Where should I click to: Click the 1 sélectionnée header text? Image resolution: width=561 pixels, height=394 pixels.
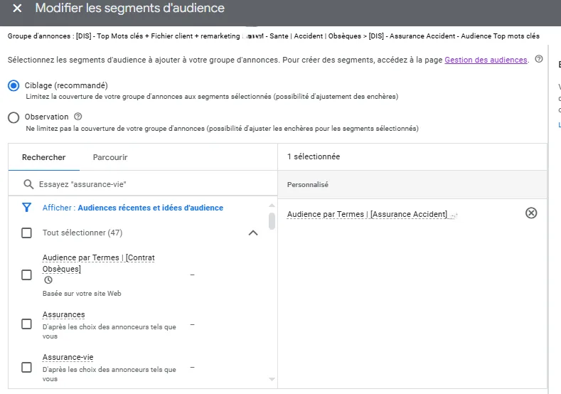[314, 156]
